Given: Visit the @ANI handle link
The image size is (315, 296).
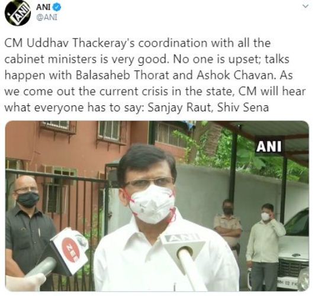Looking at the screenshot, I should (46, 18).
